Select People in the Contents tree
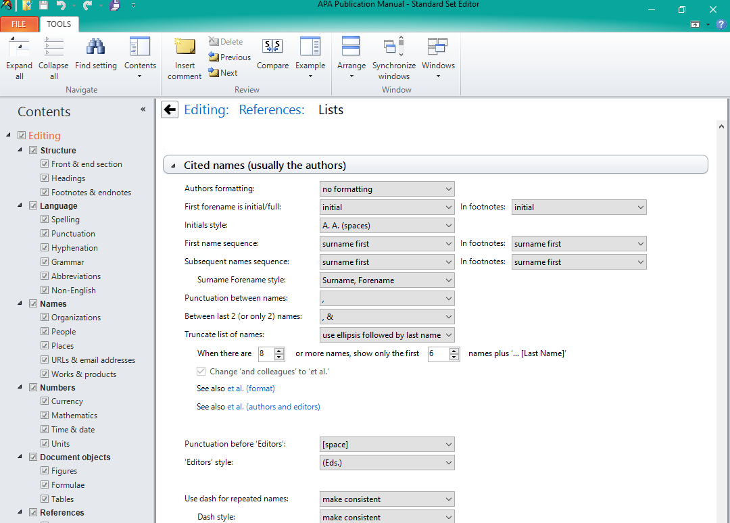This screenshot has width=730, height=523. 64,332
